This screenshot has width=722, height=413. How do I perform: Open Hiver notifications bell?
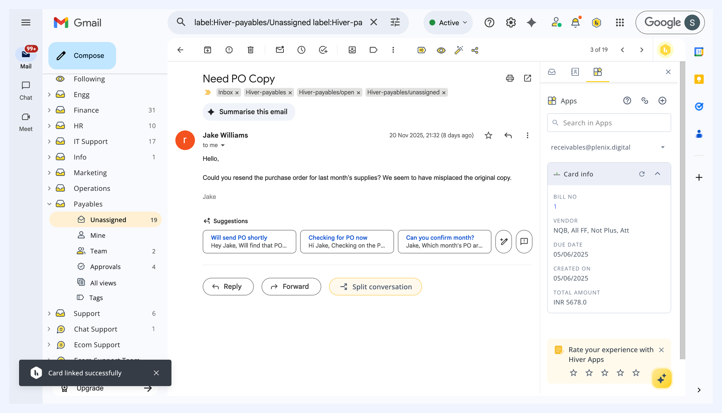[x=575, y=23]
